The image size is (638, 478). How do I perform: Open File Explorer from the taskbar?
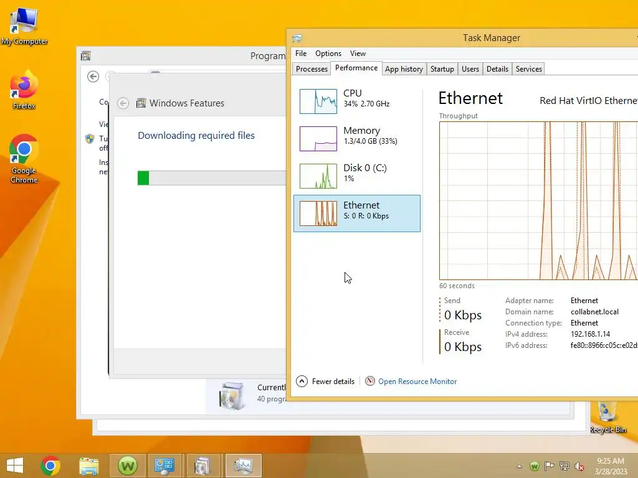tap(88, 466)
